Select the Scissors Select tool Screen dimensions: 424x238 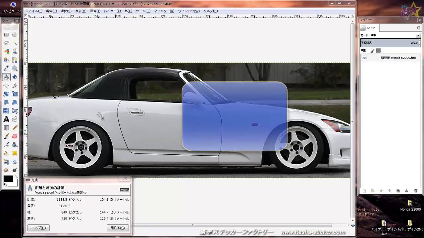coord(15,52)
